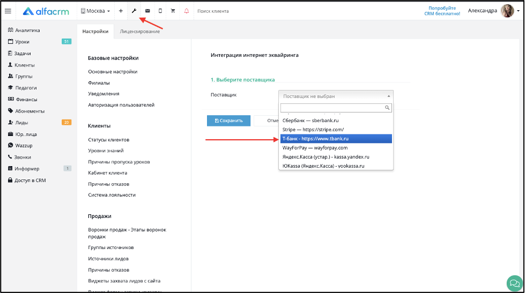Open the envelope mail icon
This screenshot has width=525, height=293.
(x=147, y=11)
